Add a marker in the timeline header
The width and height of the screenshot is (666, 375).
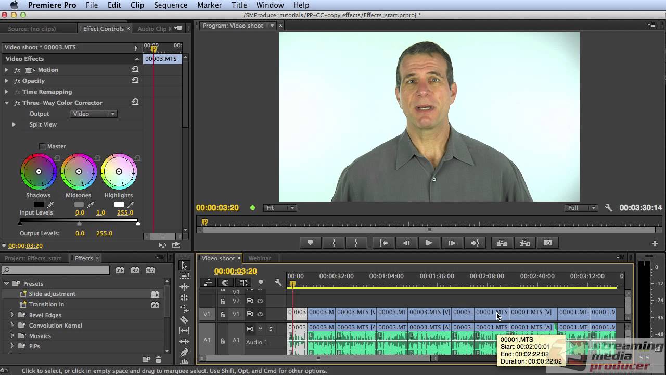pos(261,283)
